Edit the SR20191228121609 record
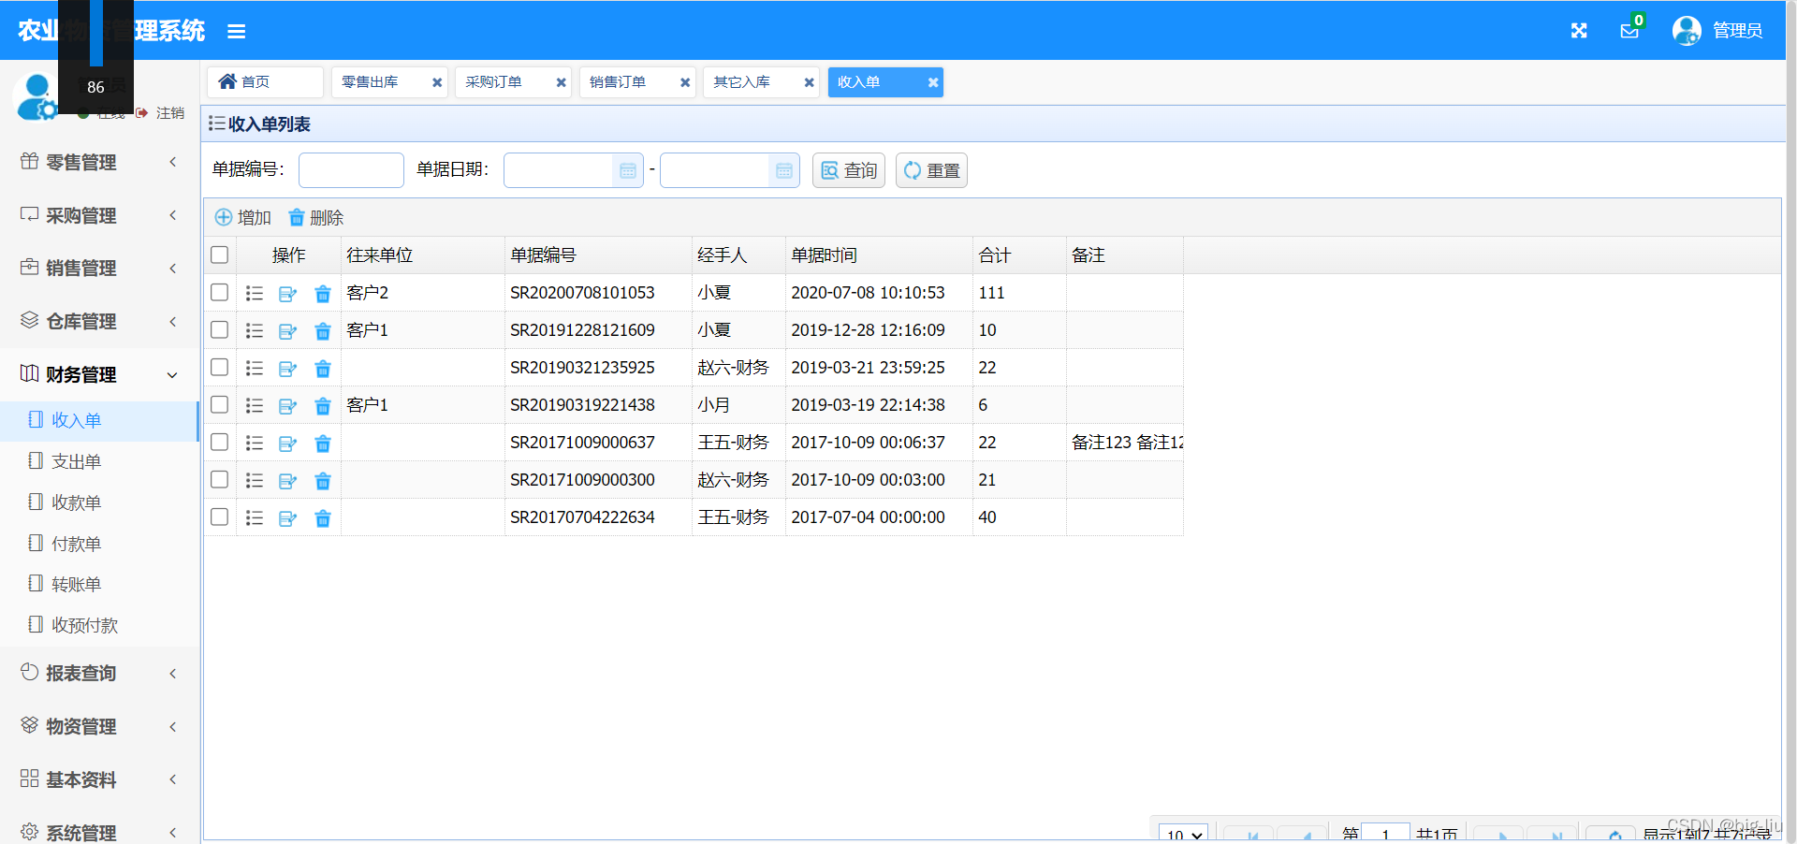 click(288, 331)
